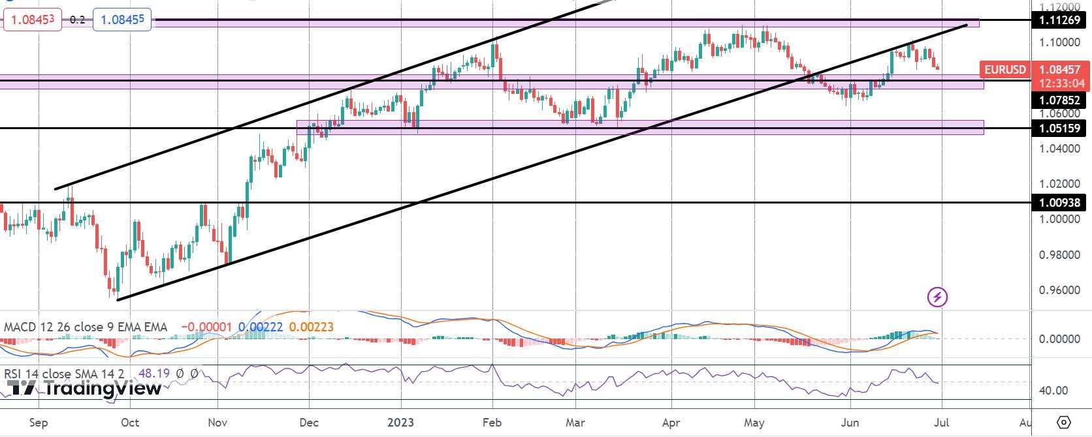Click the 0.00000 MACD scale label

[1059, 339]
